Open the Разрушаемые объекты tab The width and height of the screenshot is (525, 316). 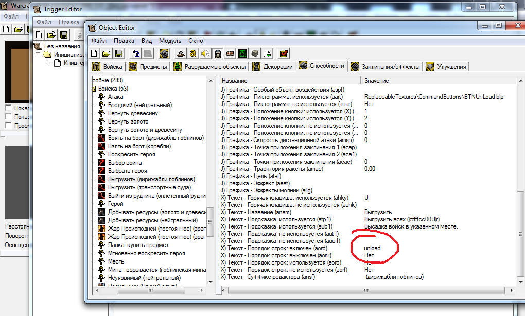pos(211,66)
